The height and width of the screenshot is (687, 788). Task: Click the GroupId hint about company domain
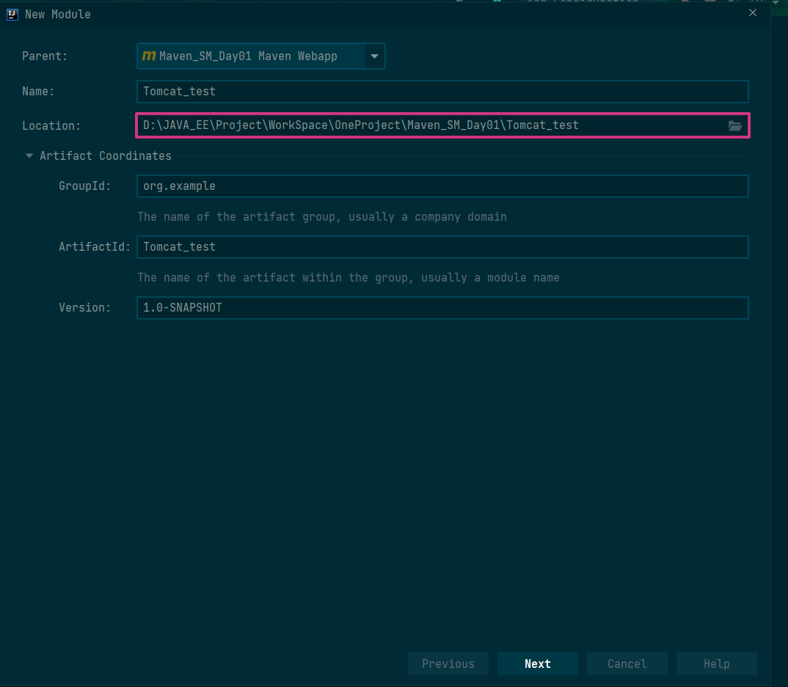[x=322, y=217]
